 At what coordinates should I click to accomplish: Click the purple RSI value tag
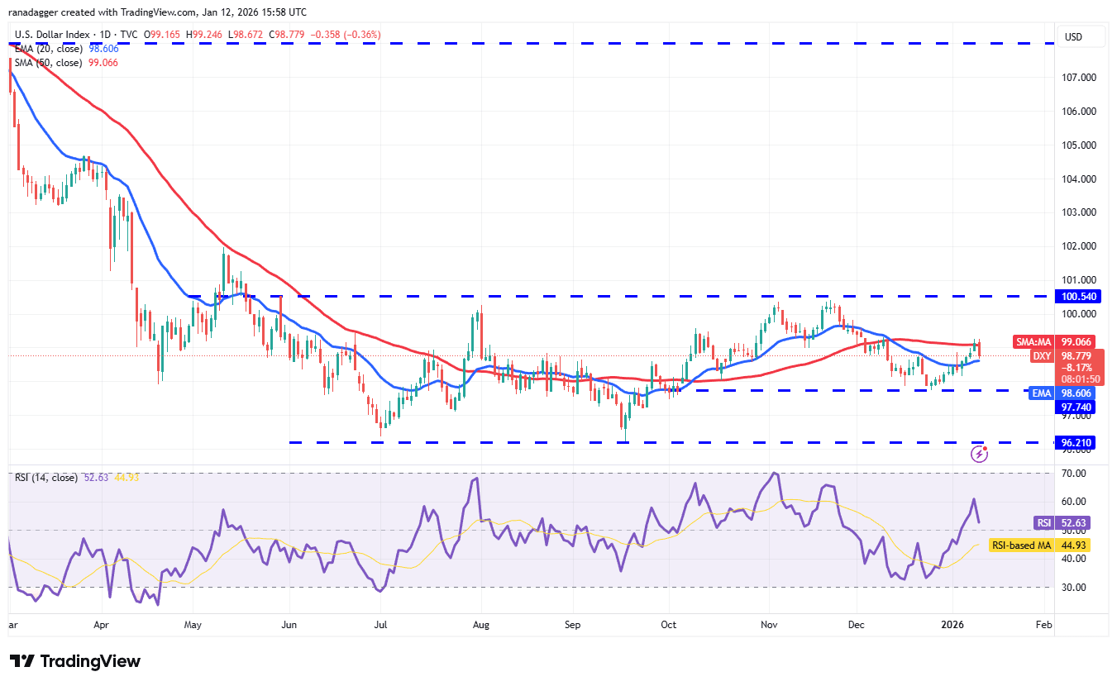click(x=1042, y=522)
